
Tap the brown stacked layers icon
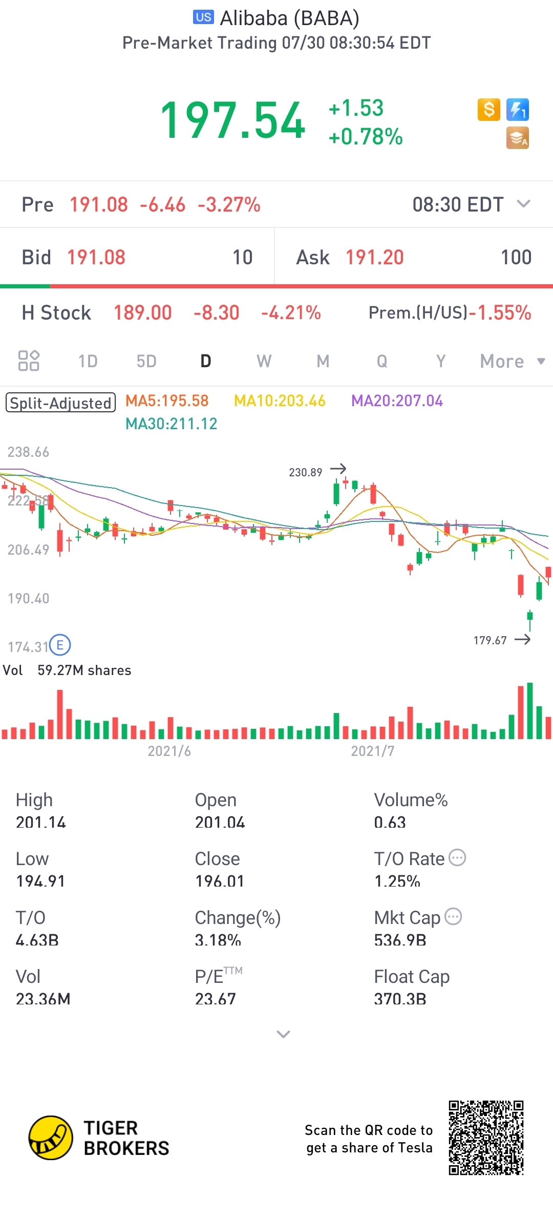[x=518, y=138]
